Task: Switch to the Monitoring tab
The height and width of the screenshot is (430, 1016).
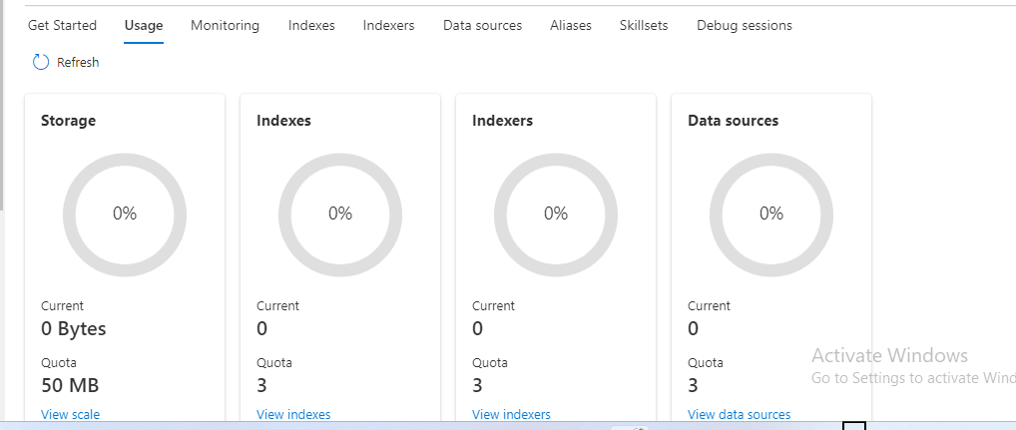Action: click(x=225, y=25)
